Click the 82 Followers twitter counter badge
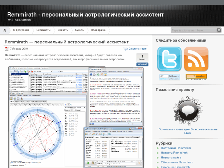224x168 pixels. pyautogui.click(x=169, y=77)
